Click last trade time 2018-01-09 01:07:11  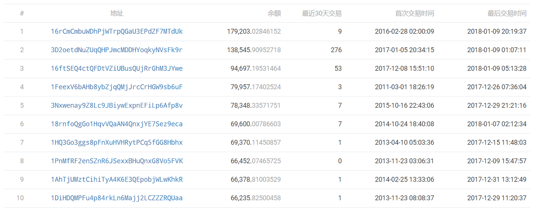497,50
